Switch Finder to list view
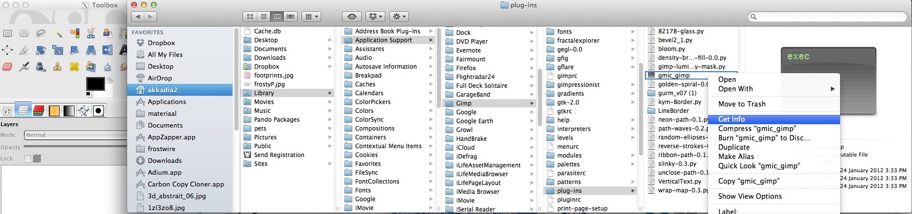The width and height of the screenshot is (912, 214). pos(264,17)
